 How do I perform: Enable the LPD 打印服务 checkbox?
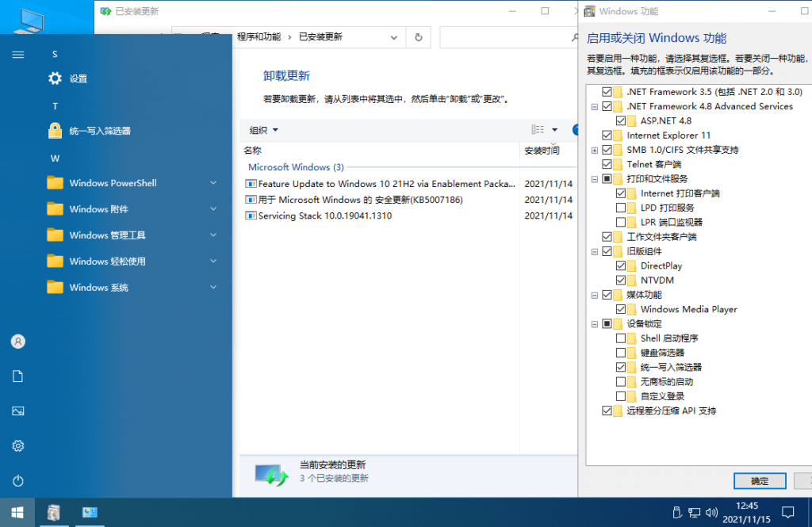click(621, 208)
